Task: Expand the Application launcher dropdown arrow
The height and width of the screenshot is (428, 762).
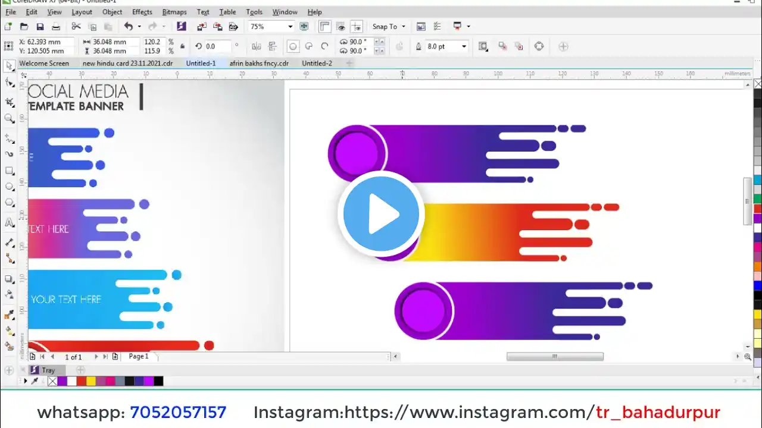Action: coord(469,26)
